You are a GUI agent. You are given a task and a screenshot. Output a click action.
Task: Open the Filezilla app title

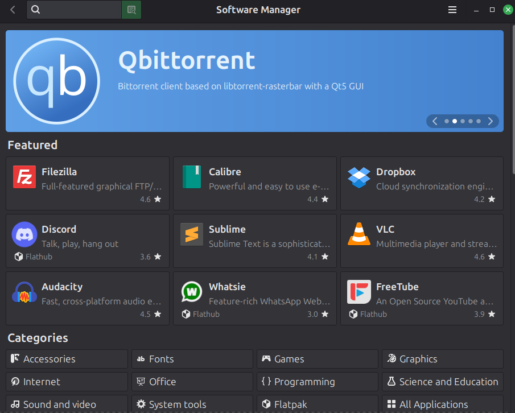click(59, 172)
